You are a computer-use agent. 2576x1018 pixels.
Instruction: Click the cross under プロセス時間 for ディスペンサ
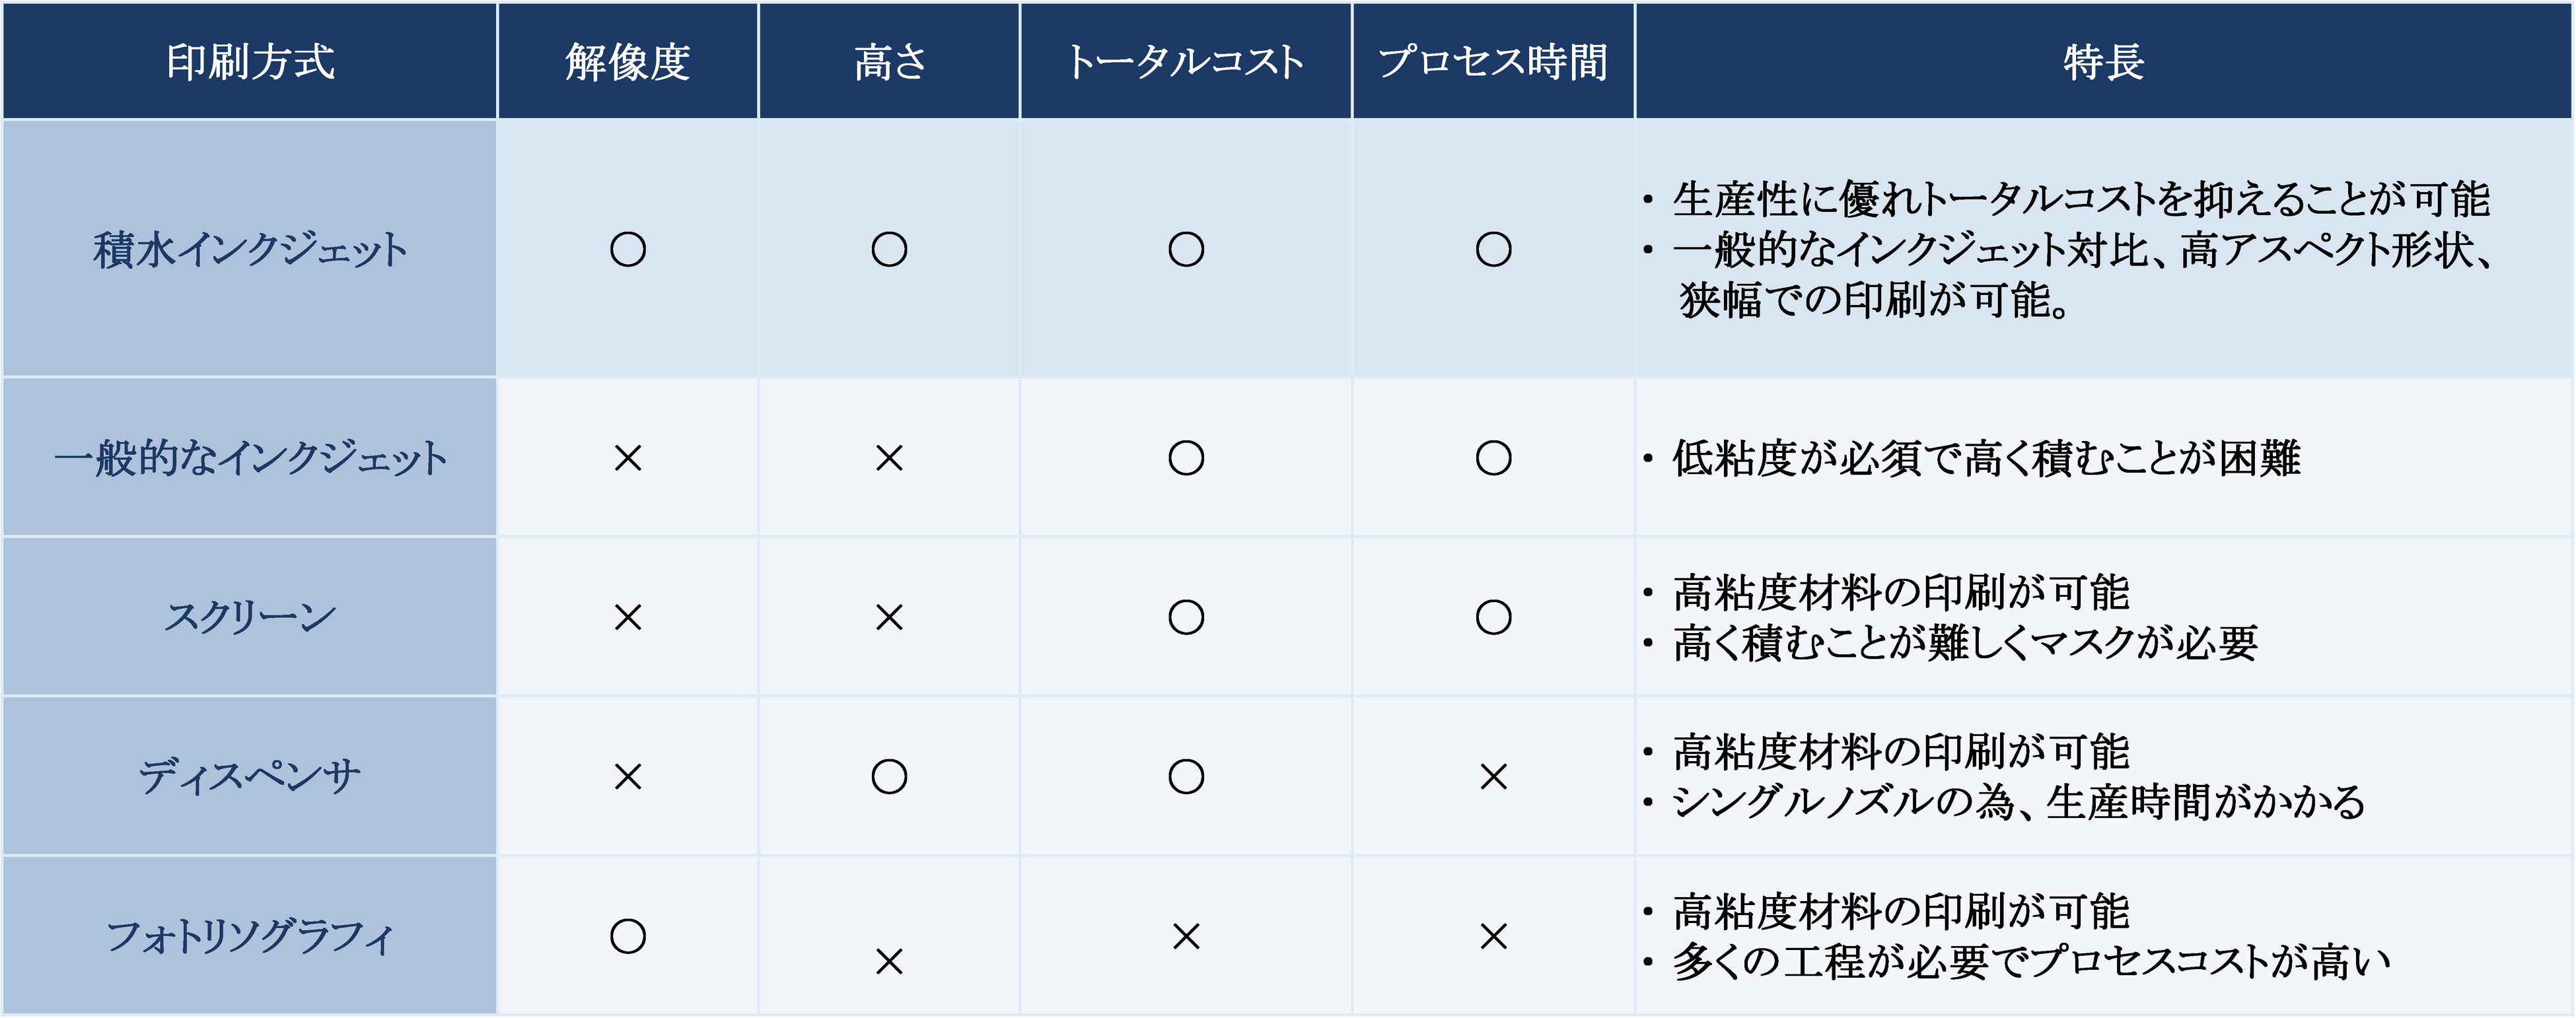pyautogui.click(x=1493, y=776)
